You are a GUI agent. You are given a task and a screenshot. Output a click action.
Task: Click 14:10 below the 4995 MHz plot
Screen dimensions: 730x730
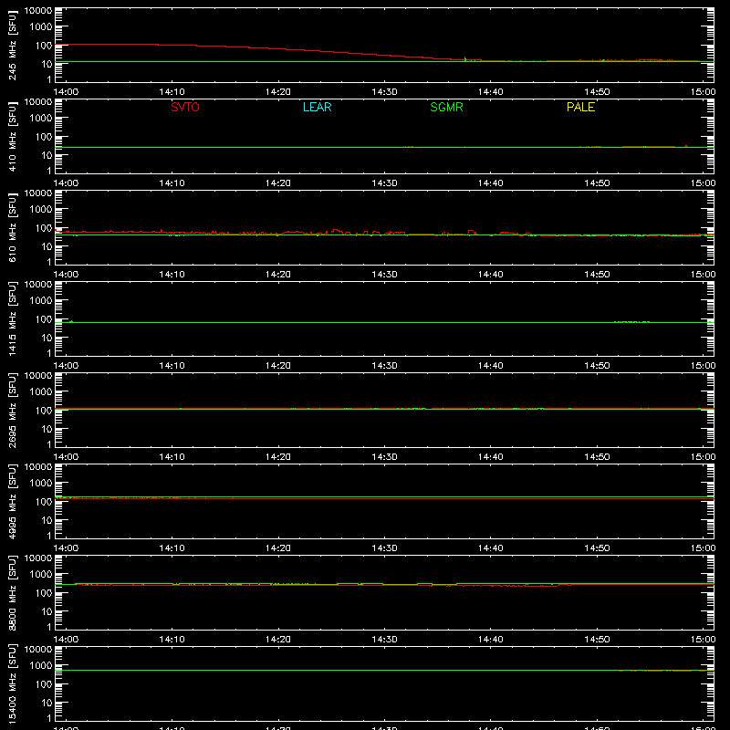coord(172,548)
